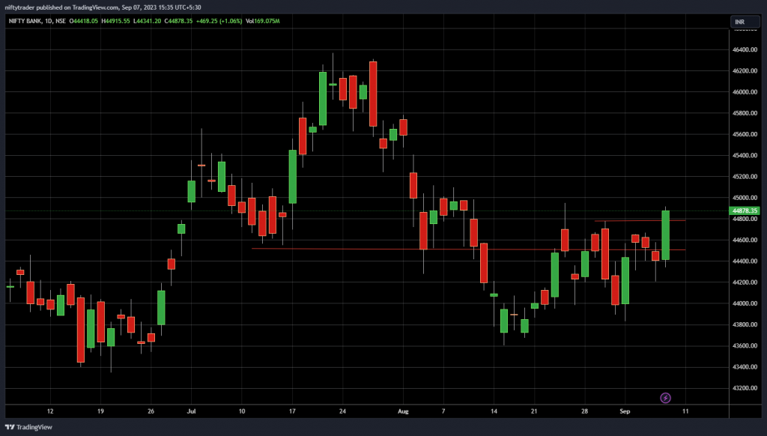767x436 pixels.
Task: Click the open value O44418.05
Action: pyautogui.click(x=84, y=21)
